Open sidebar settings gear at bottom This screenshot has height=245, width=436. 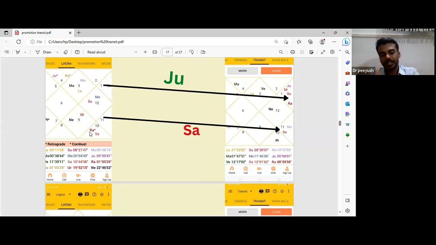347,211
